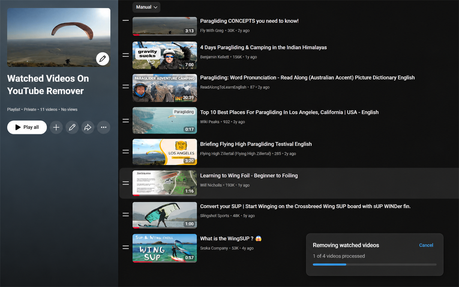
Task: Click the Wing SUP thumbnail with 0:57 duration
Action: point(165,248)
